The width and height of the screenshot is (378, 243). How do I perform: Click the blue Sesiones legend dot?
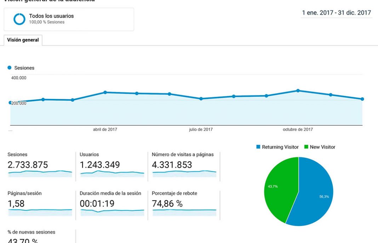(10, 68)
